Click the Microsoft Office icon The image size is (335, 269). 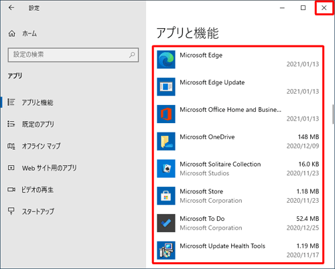coord(166,114)
